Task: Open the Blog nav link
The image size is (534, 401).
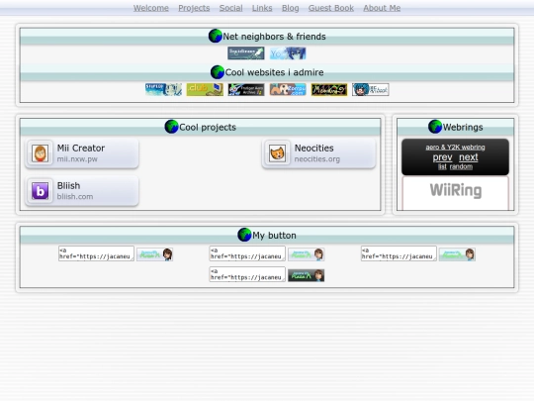Action: click(x=290, y=8)
